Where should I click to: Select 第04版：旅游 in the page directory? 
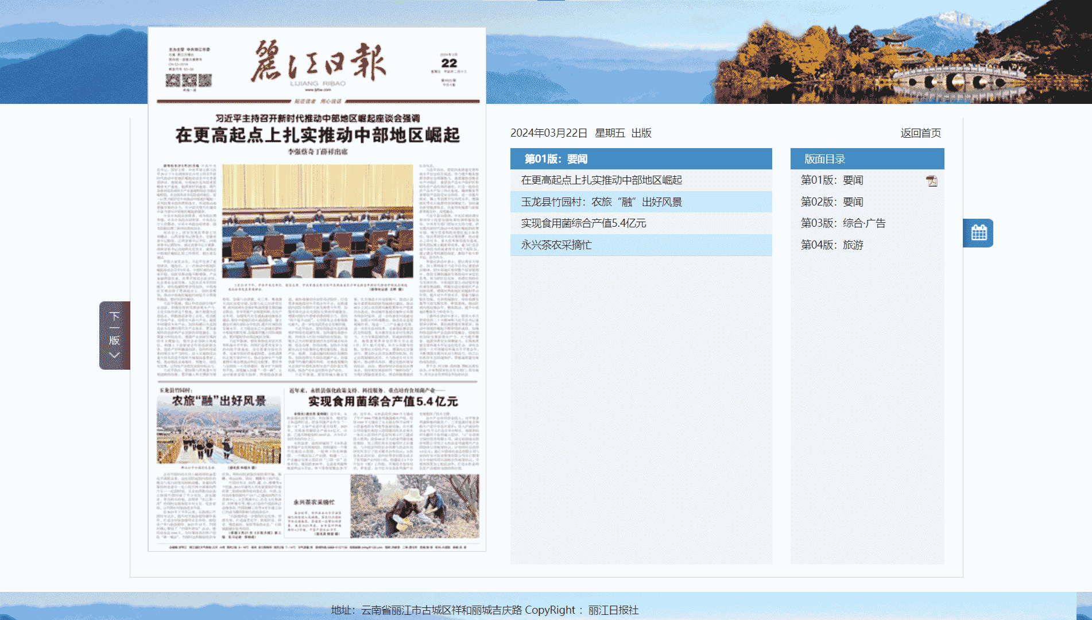click(x=832, y=245)
